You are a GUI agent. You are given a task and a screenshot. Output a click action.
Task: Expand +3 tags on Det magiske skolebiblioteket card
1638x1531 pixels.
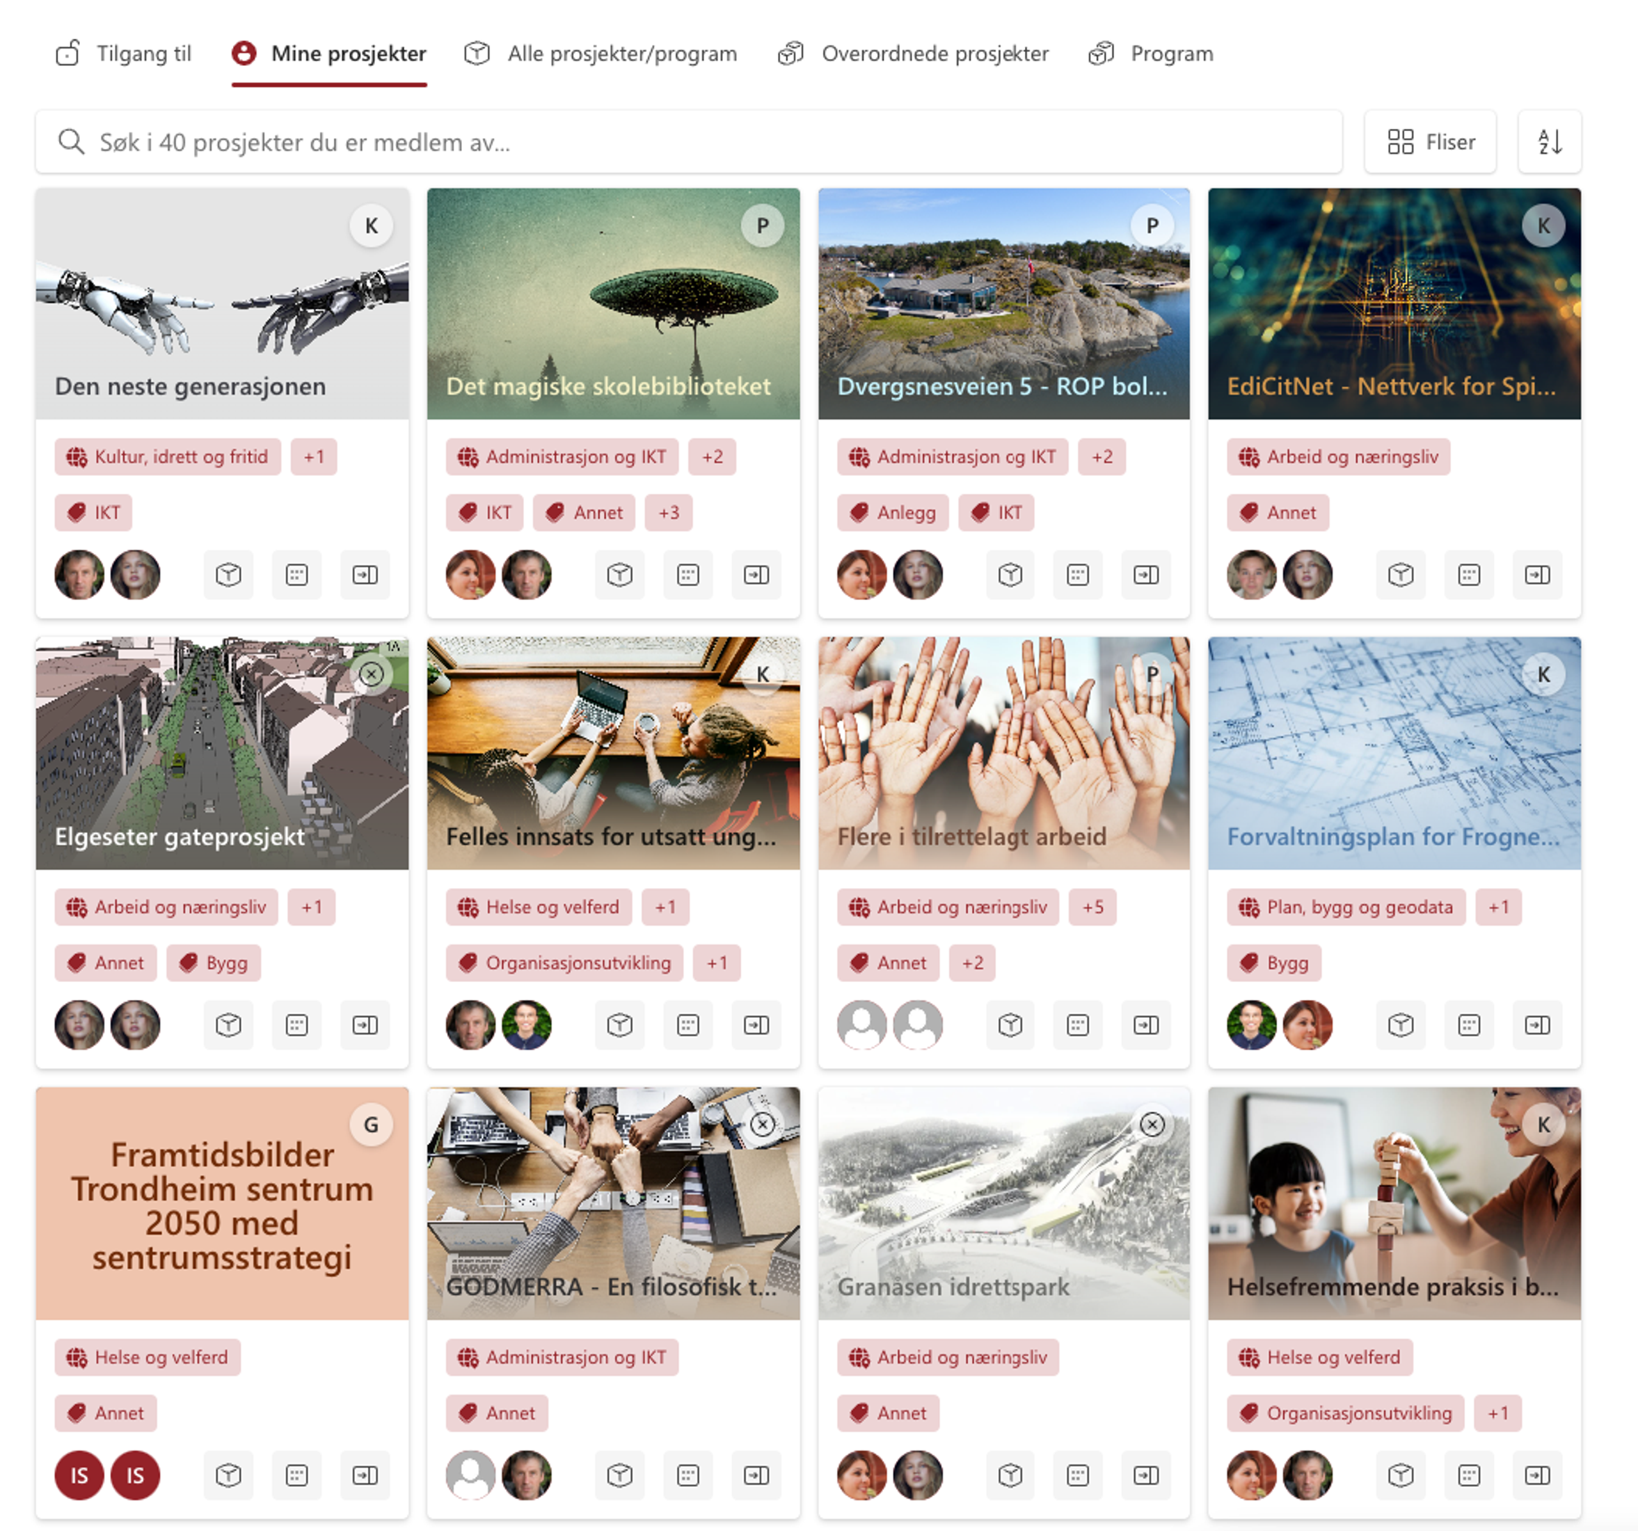point(668,512)
